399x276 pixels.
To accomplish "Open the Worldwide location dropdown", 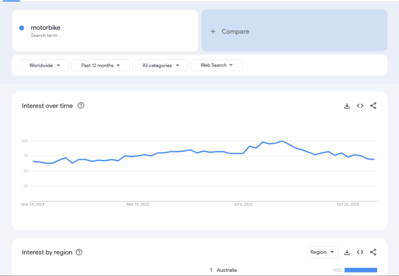I will [44, 65].
